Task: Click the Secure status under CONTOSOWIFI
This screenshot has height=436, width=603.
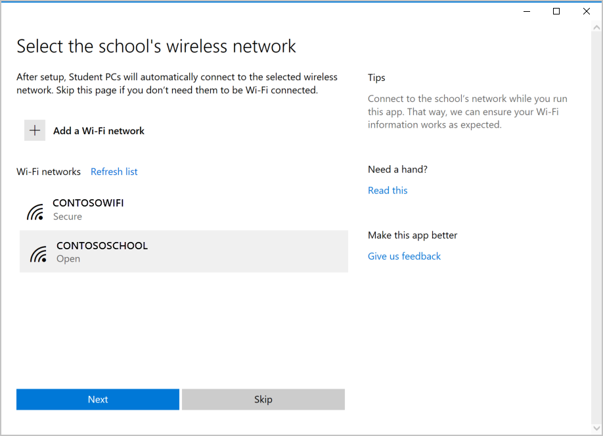Action: [x=68, y=216]
